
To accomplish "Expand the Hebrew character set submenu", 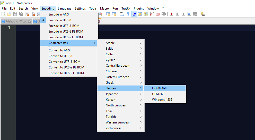I will [x=120, y=88].
